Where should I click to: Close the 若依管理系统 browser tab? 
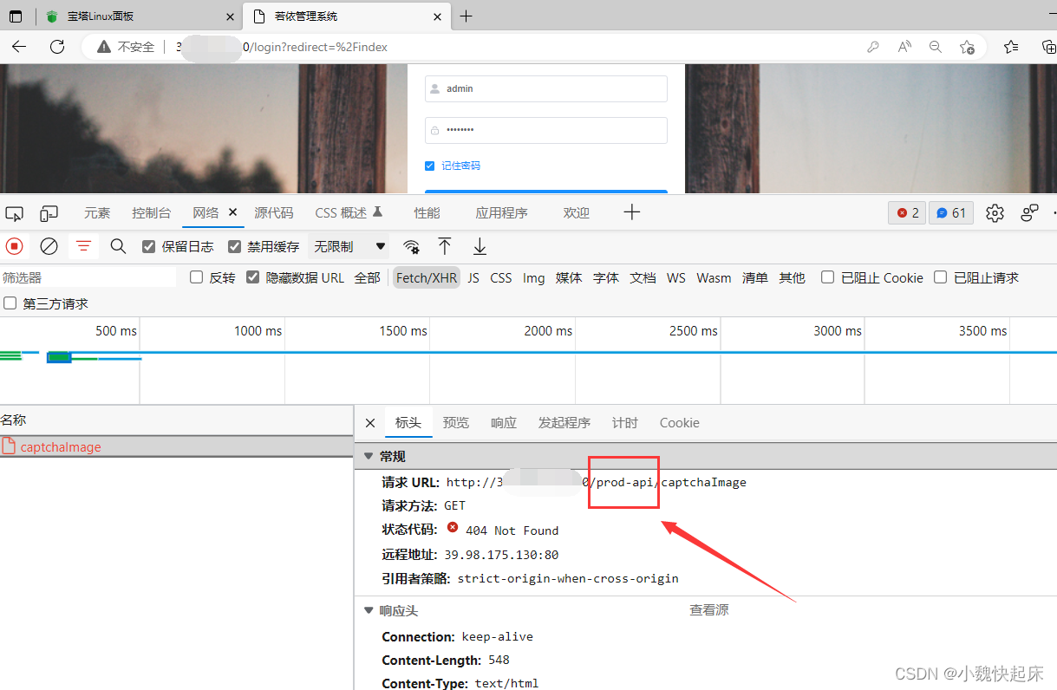[x=439, y=16]
